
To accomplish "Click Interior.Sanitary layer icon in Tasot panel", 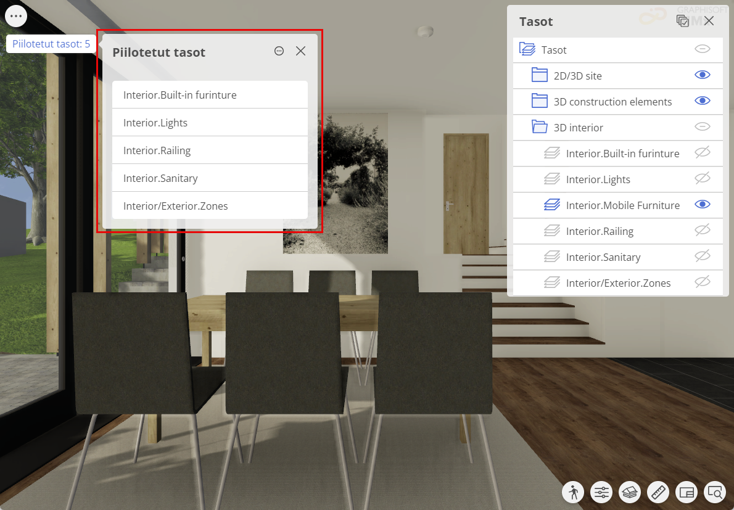I will [x=552, y=257].
